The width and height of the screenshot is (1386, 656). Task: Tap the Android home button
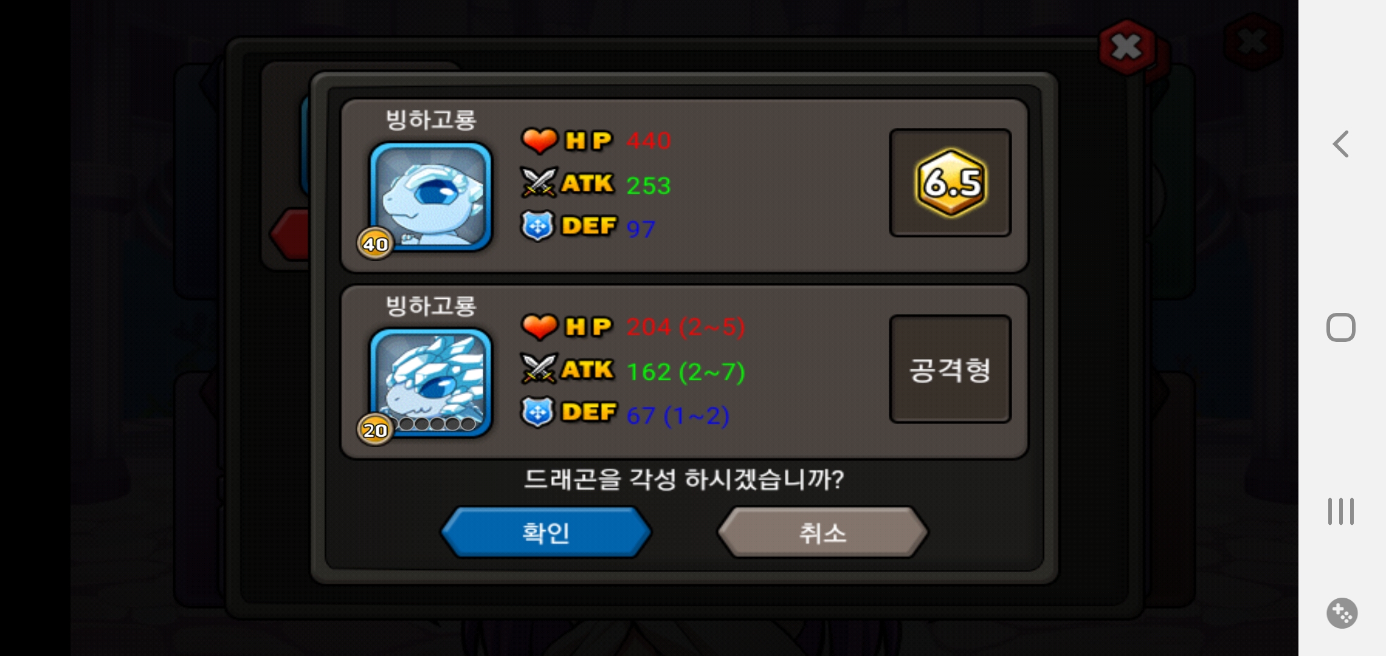click(x=1341, y=328)
